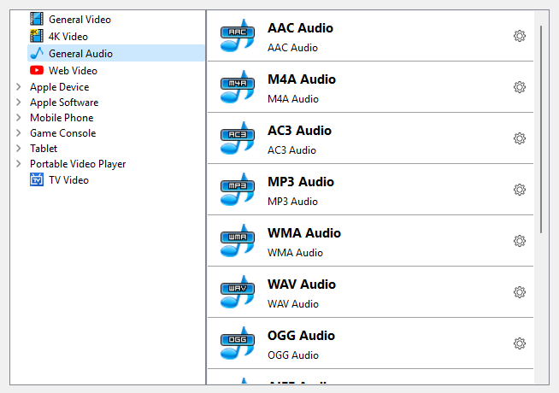Click the WAV Audio format icon
The width and height of the screenshot is (559, 393).
238,292
